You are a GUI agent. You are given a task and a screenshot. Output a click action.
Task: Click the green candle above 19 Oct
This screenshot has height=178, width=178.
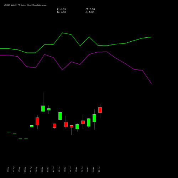[89, 122]
